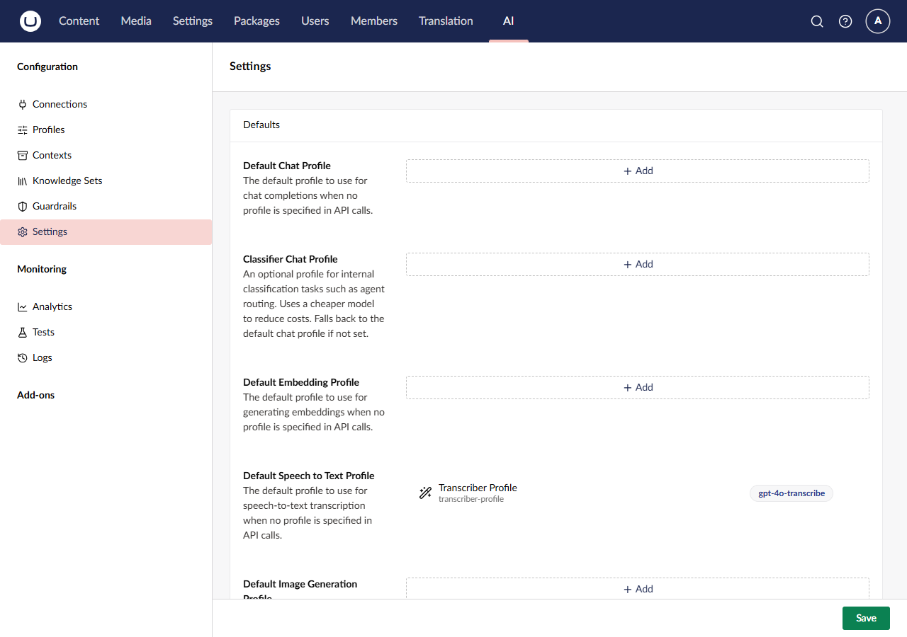Open the Content section
This screenshot has width=907, height=637.
pos(79,21)
